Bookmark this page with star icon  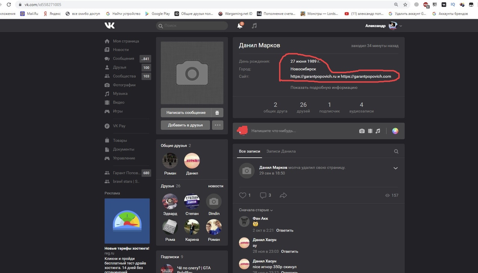(x=405, y=4)
